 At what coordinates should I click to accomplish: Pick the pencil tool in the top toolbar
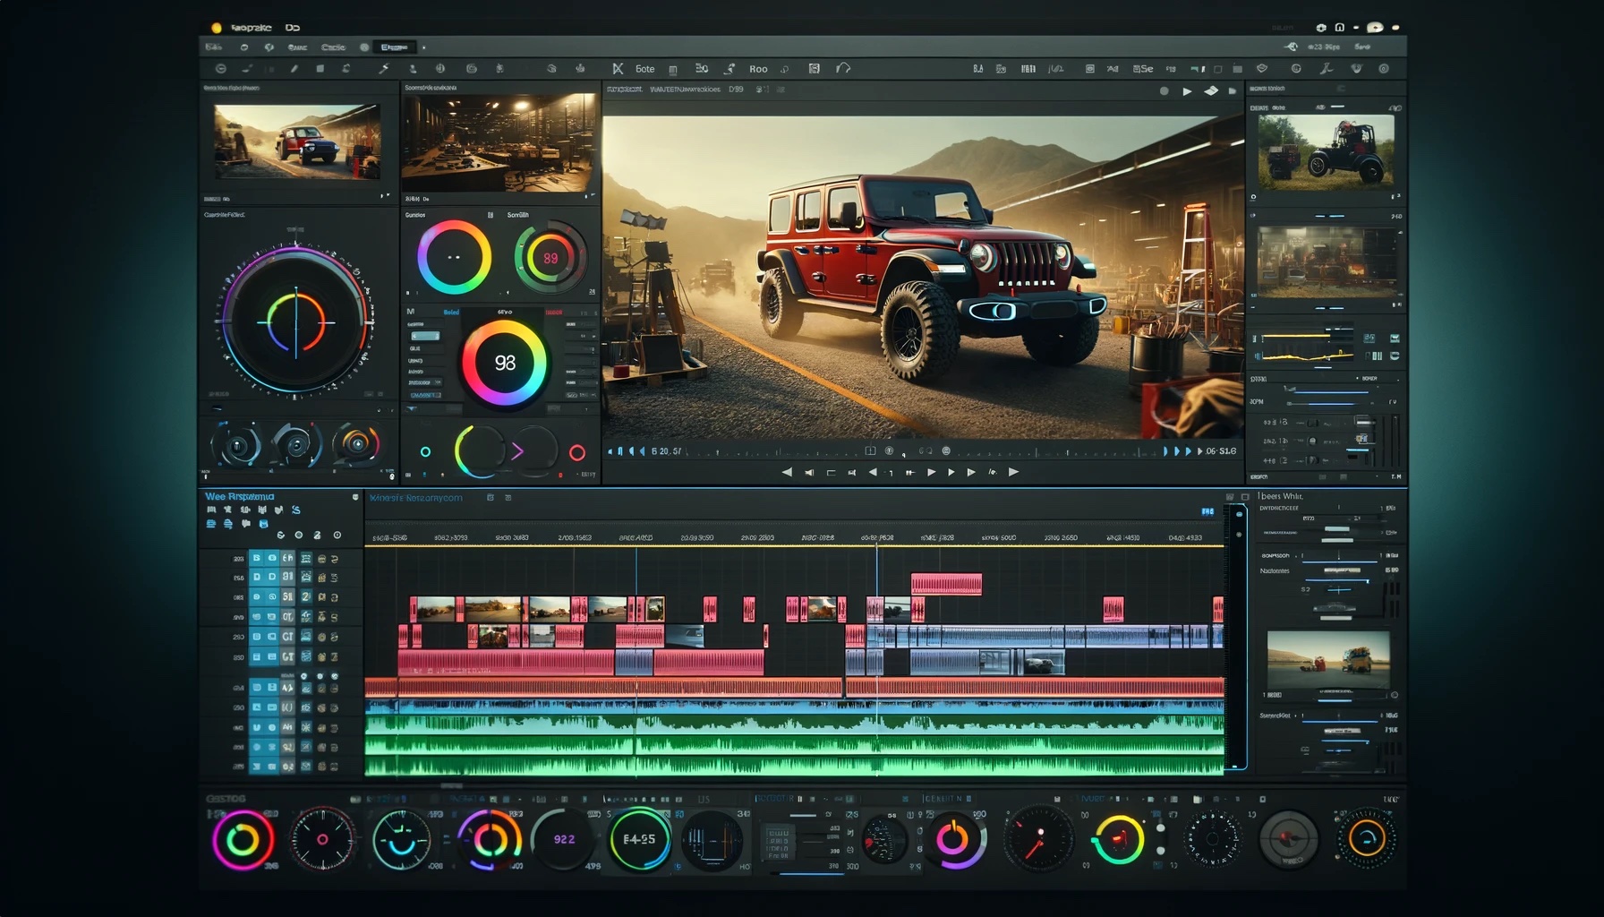(294, 69)
